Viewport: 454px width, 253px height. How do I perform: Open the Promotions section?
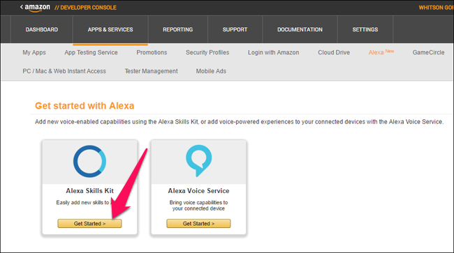(152, 52)
